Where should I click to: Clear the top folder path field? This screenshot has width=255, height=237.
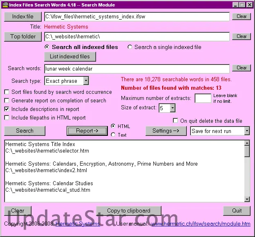[242, 36]
